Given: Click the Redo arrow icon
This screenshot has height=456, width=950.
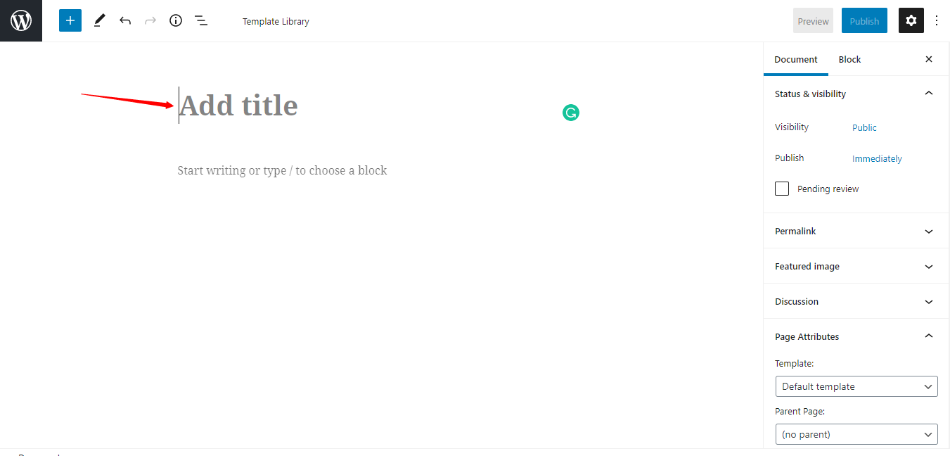Looking at the screenshot, I should tap(150, 20).
